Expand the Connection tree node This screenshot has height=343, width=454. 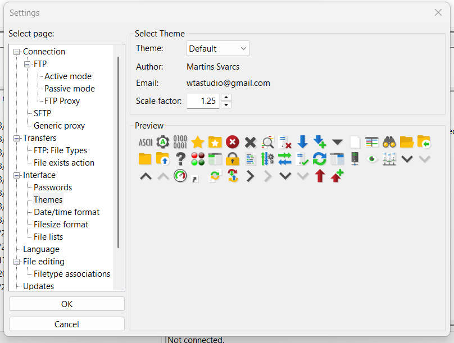(x=17, y=51)
